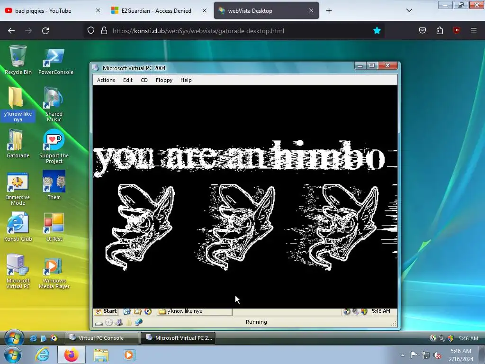This screenshot has width=485, height=364.
Task: Click webVista quick launch show desktop icon
Action: (43, 338)
